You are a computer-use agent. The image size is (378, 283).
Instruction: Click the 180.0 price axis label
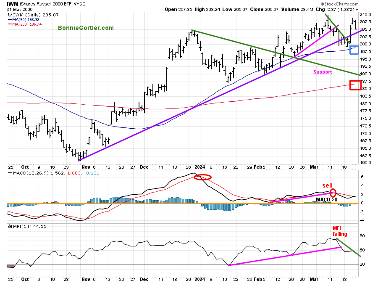click(365, 103)
